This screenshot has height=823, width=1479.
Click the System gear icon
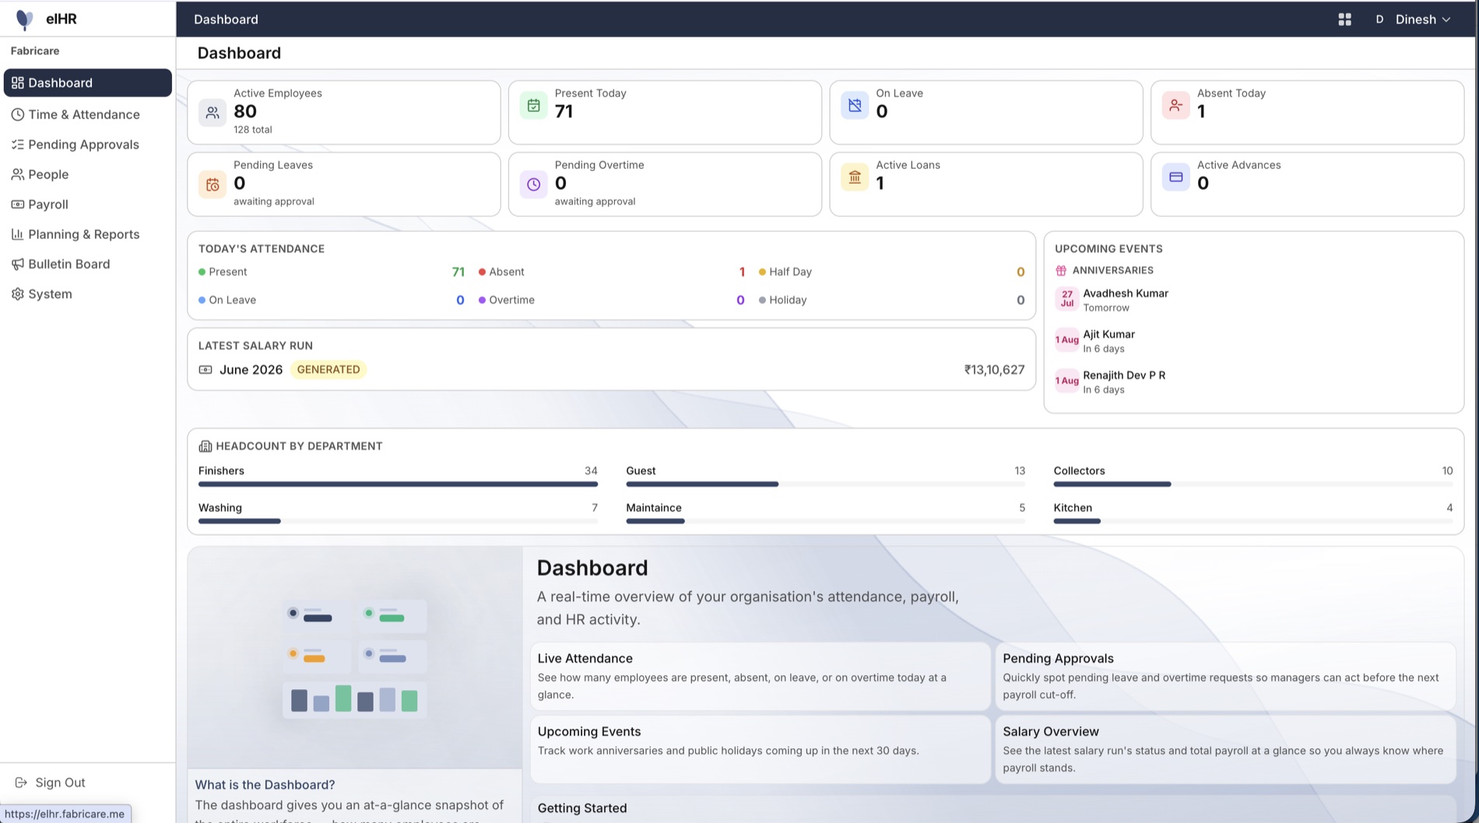[x=17, y=294]
